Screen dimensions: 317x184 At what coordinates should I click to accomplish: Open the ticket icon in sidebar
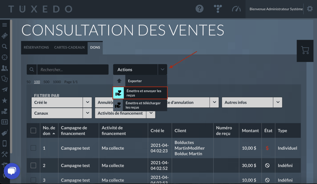coord(5,36)
